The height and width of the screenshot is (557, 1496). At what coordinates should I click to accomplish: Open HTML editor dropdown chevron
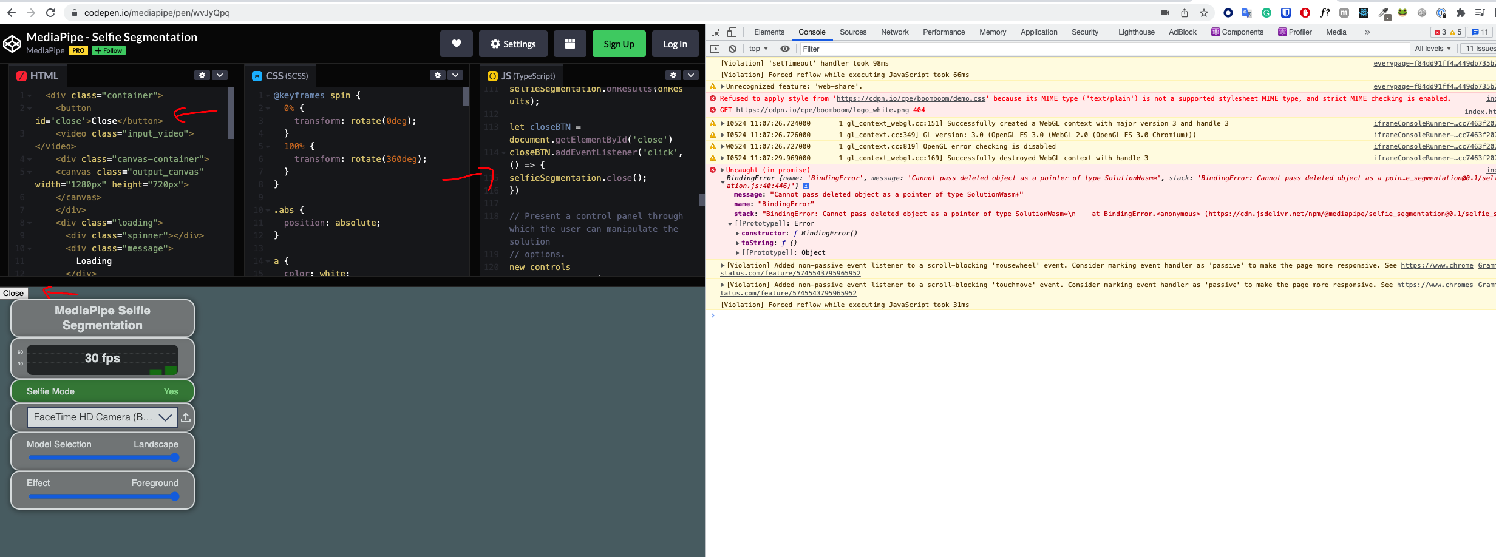point(220,75)
